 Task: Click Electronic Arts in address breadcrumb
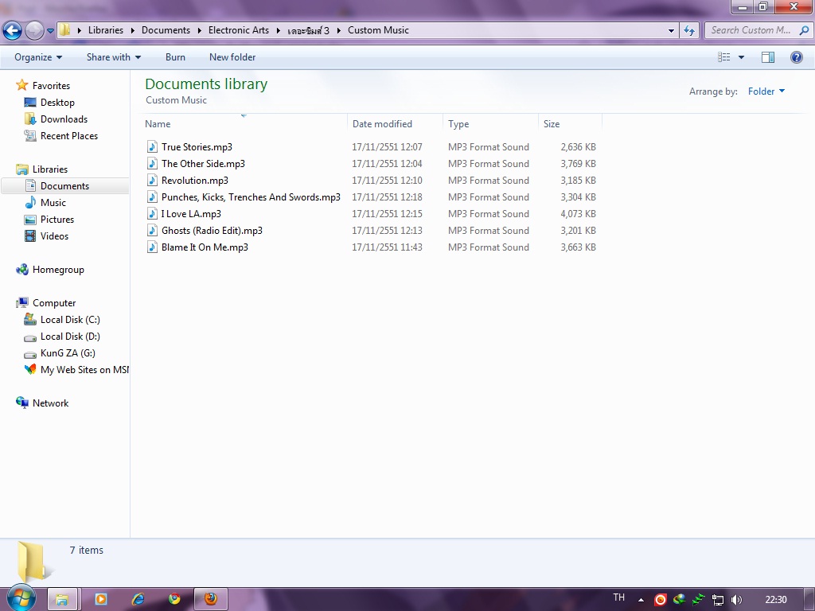(239, 30)
